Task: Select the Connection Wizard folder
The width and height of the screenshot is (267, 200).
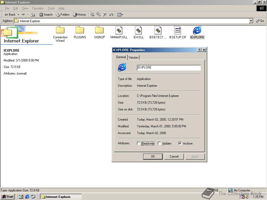Action: tap(60, 34)
